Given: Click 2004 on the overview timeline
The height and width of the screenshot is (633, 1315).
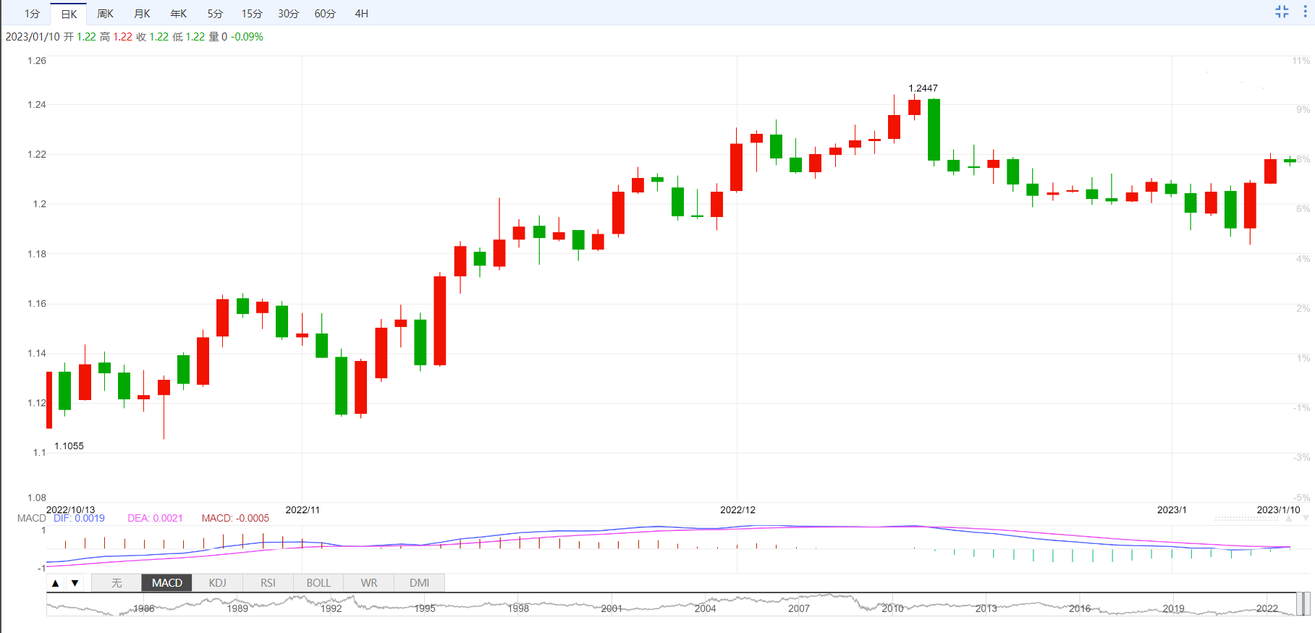Looking at the screenshot, I should pyautogui.click(x=705, y=608).
